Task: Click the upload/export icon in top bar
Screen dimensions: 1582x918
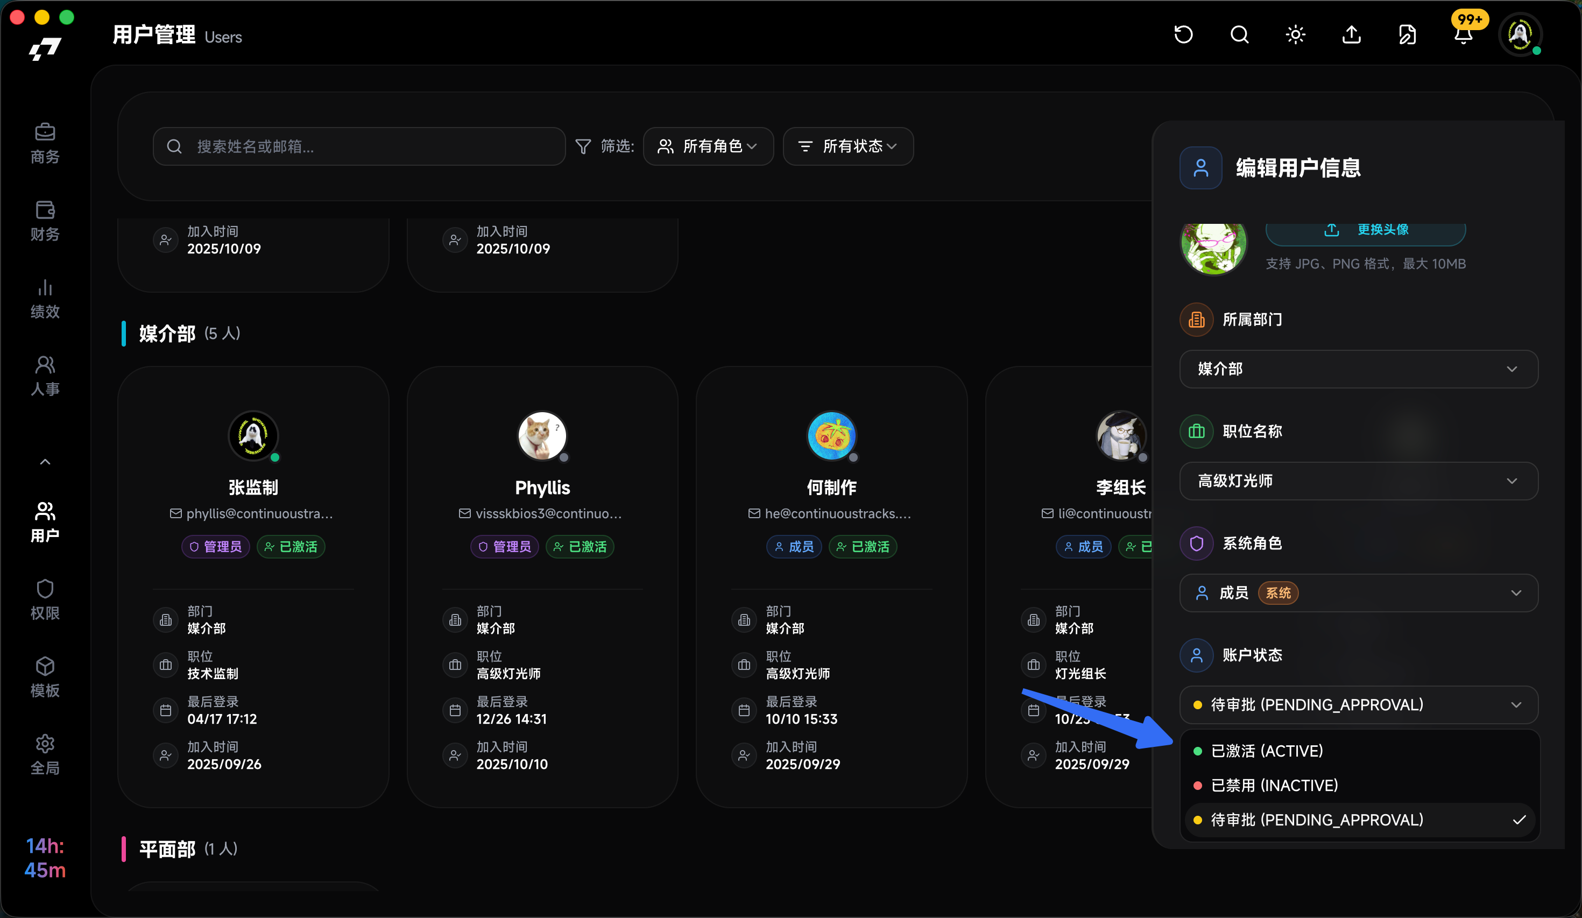Action: point(1351,34)
